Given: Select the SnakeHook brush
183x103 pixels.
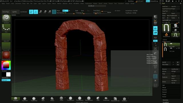Looking at the screenshot, I should click(x=106, y=99).
